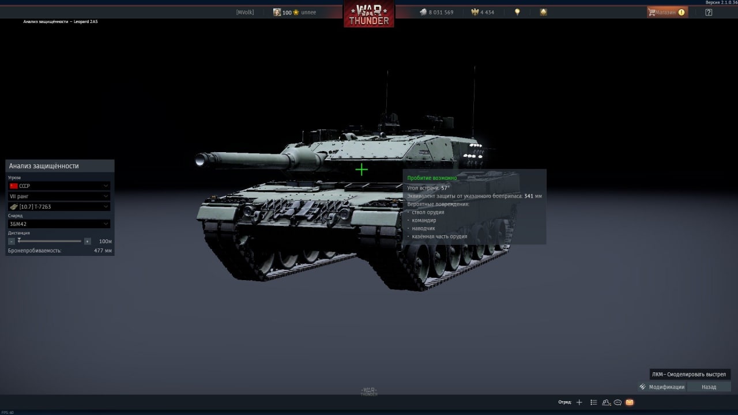This screenshot has height=415, width=738.
Task: Invite to squad with plus icon
Action: [579, 402]
